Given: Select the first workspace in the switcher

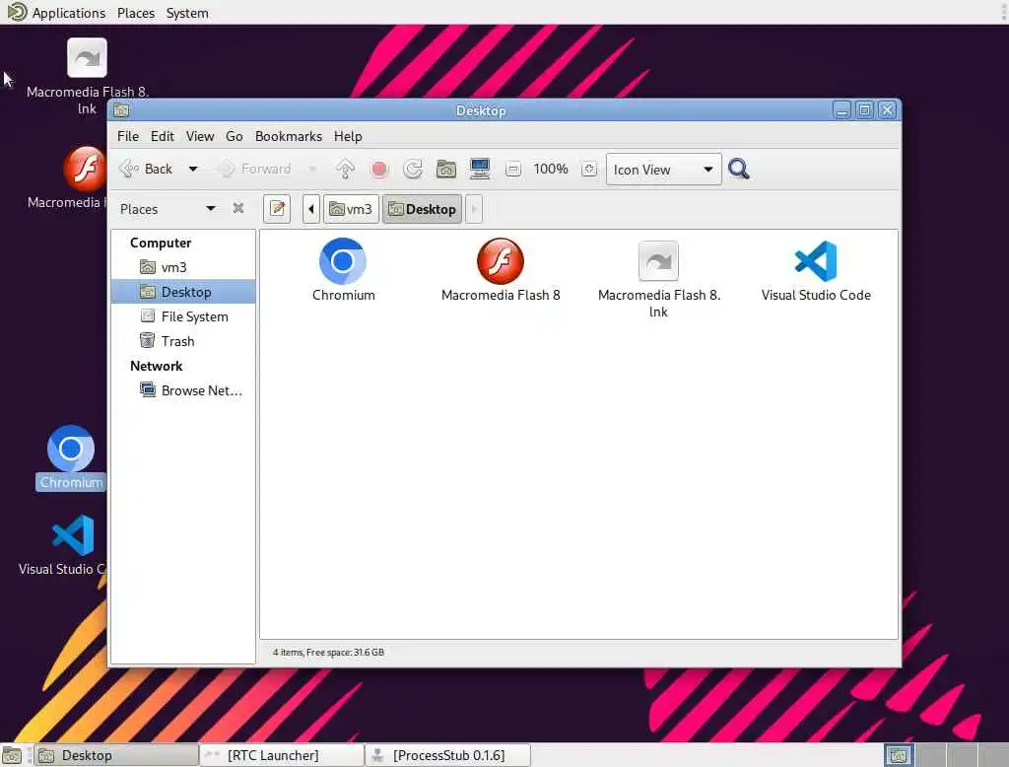Looking at the screenshot, I should click(x=899, y=755).
